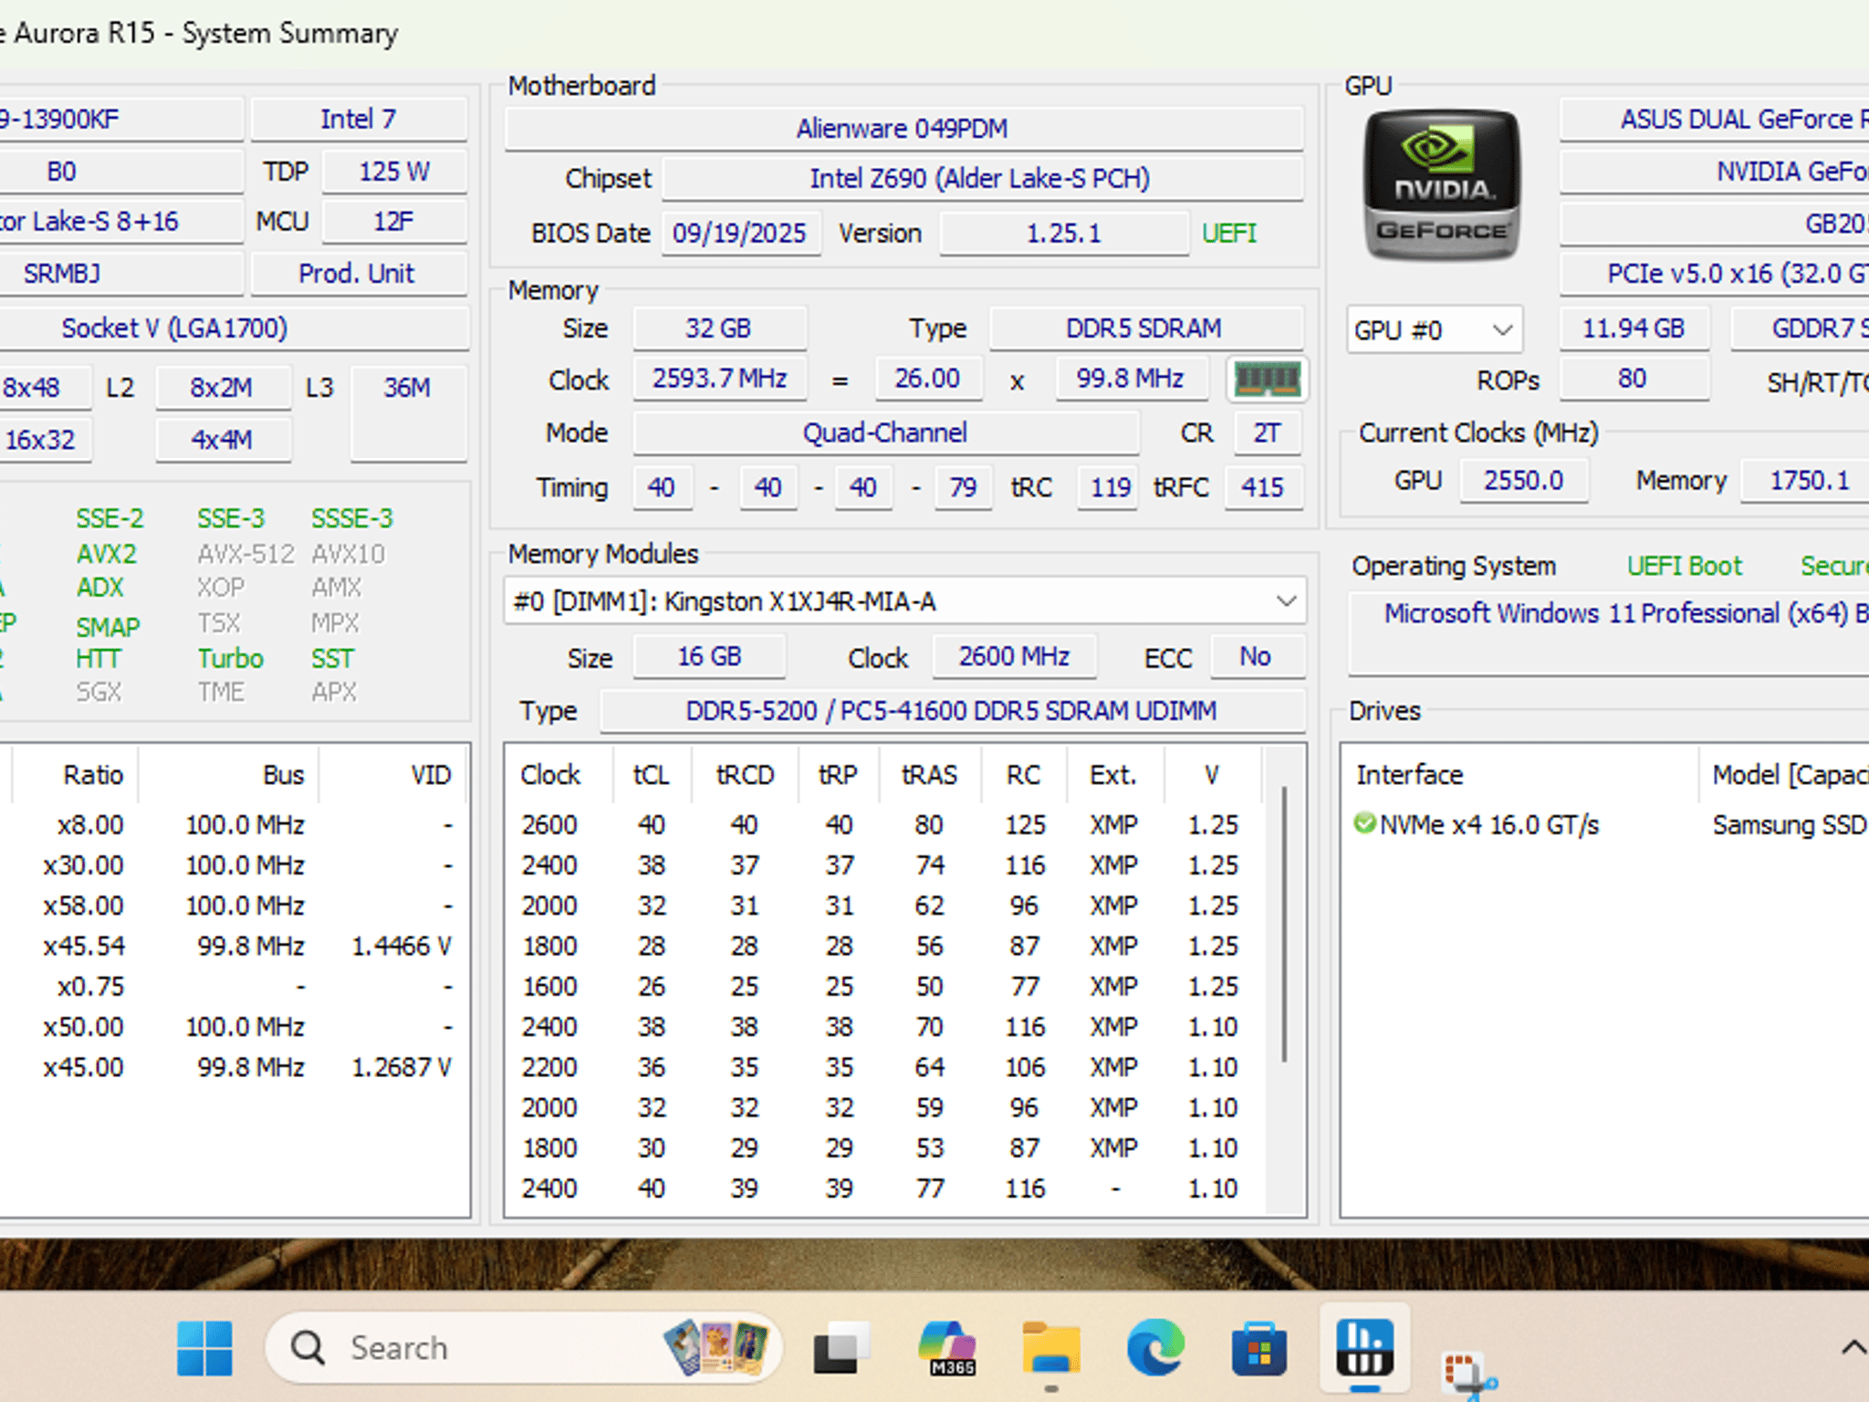
Task: Open Task View from the taskbar
Action: coord(841,1347)
